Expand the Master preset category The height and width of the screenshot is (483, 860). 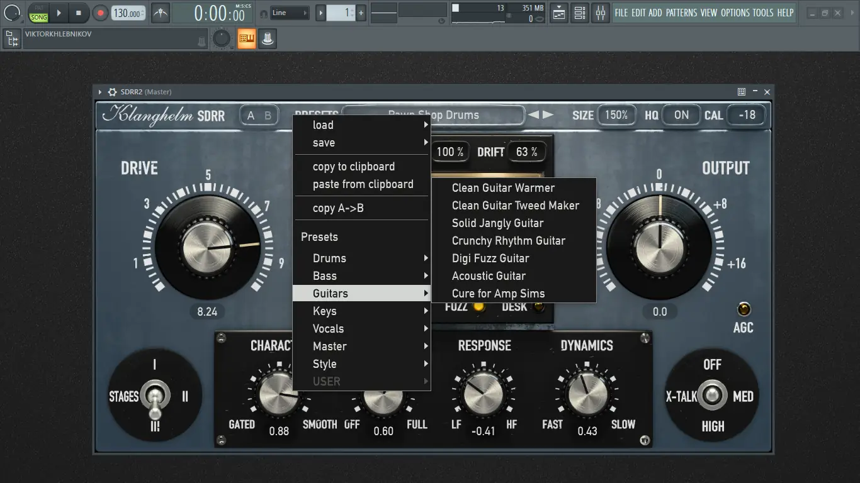click(x=362, y=347)
